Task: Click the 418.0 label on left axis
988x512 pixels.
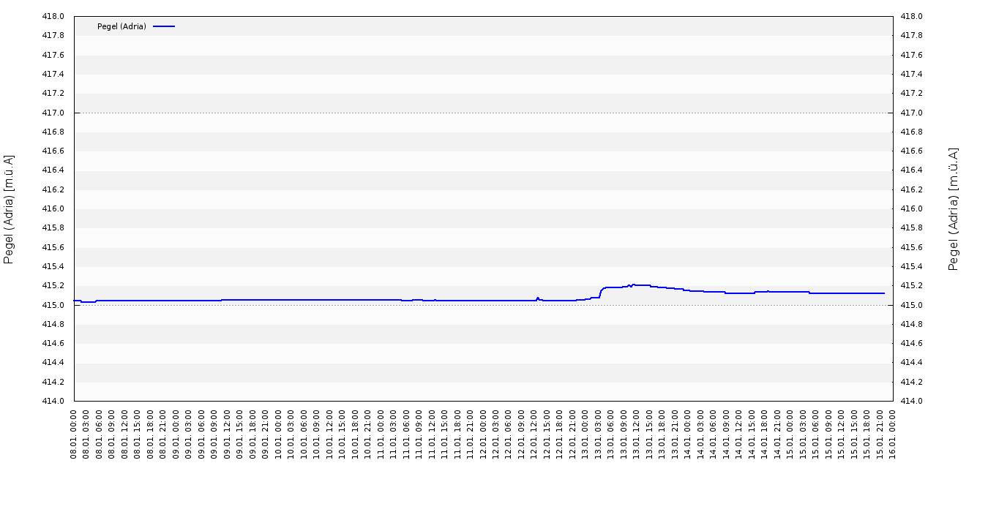Action: [54, 17]
